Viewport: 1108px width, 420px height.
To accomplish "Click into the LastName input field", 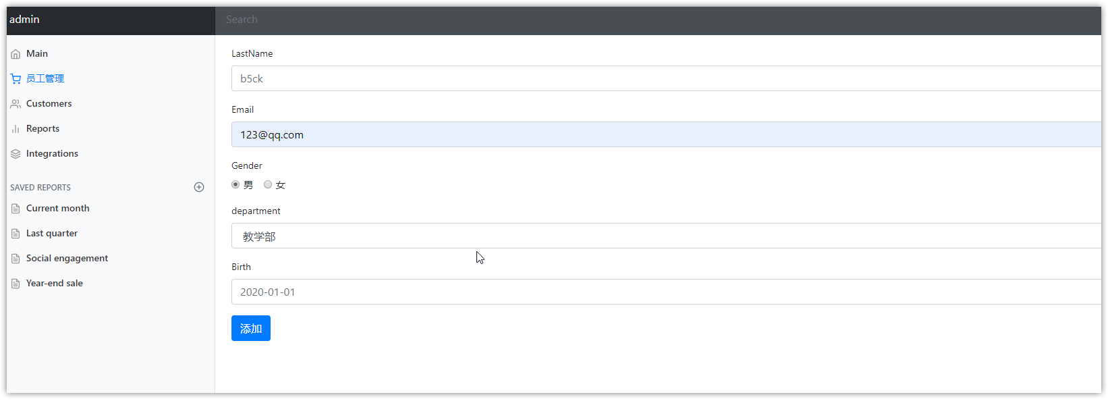I will 665,78.
